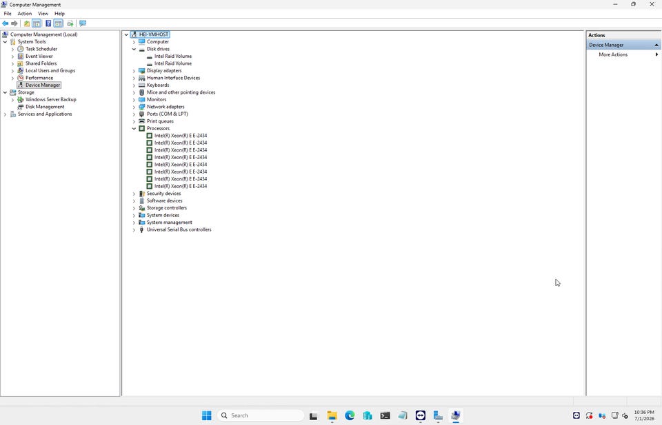The image size is (662, 425).
Task: Select the Software devices category
Action: (x=164, y=200)
